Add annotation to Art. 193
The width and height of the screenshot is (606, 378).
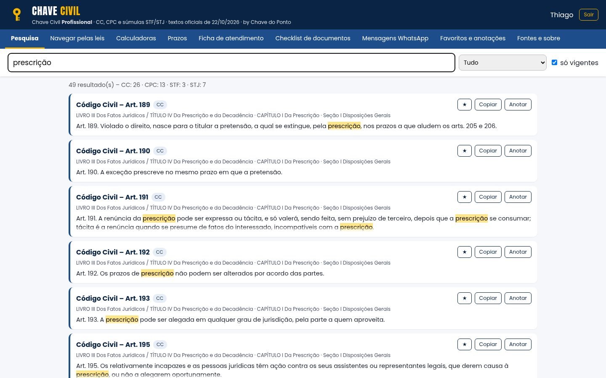pyautogui.click(x=518, y=298)
